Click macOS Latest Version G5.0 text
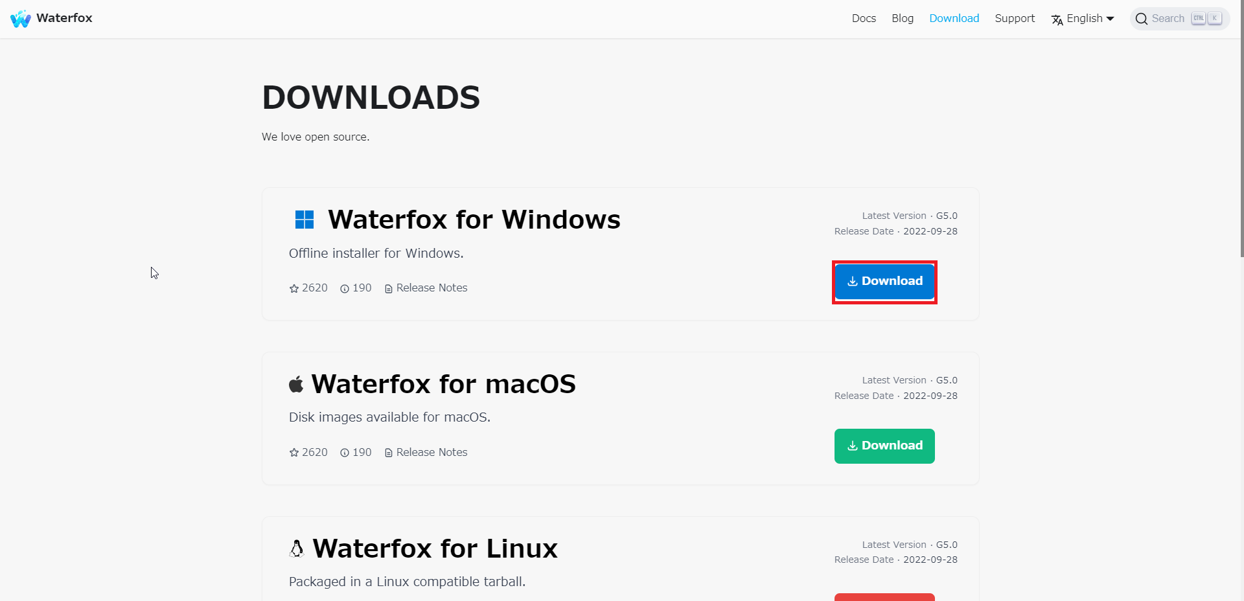This screenshot has width=1244, height=601. point(910,380)
